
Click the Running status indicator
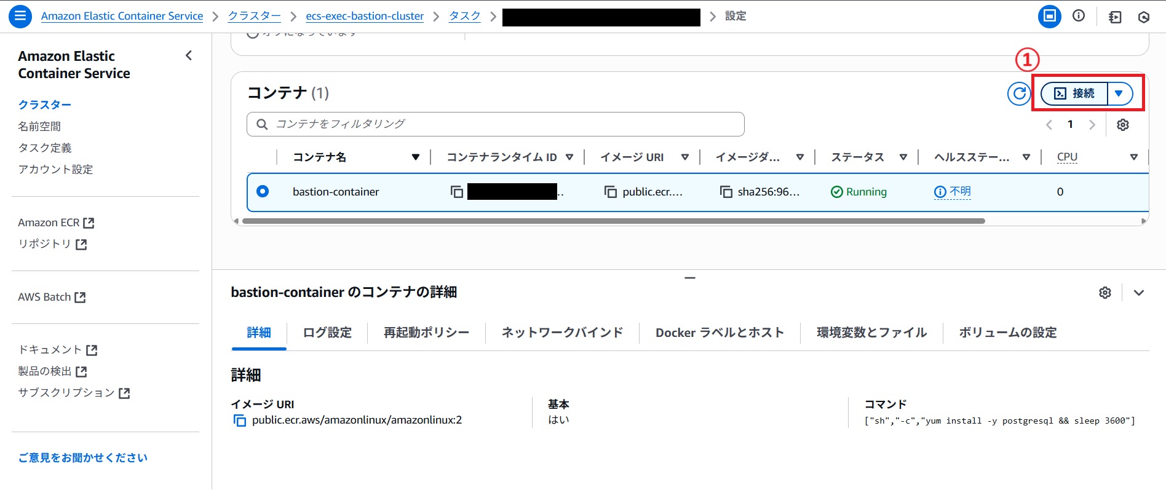tap(859, 192)
